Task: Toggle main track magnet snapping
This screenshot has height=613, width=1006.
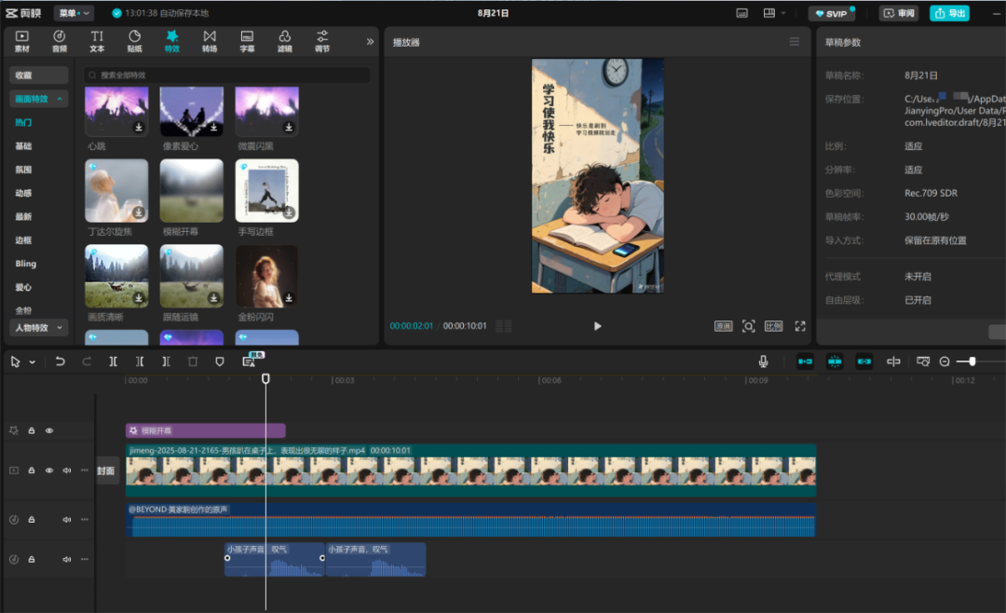Action: point(805,361)
